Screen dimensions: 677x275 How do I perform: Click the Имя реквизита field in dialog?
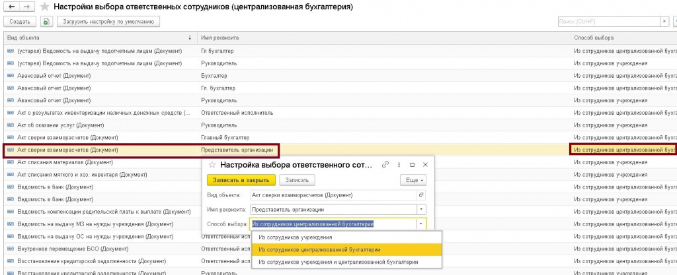pyautogui.click(x=334, y=210)
